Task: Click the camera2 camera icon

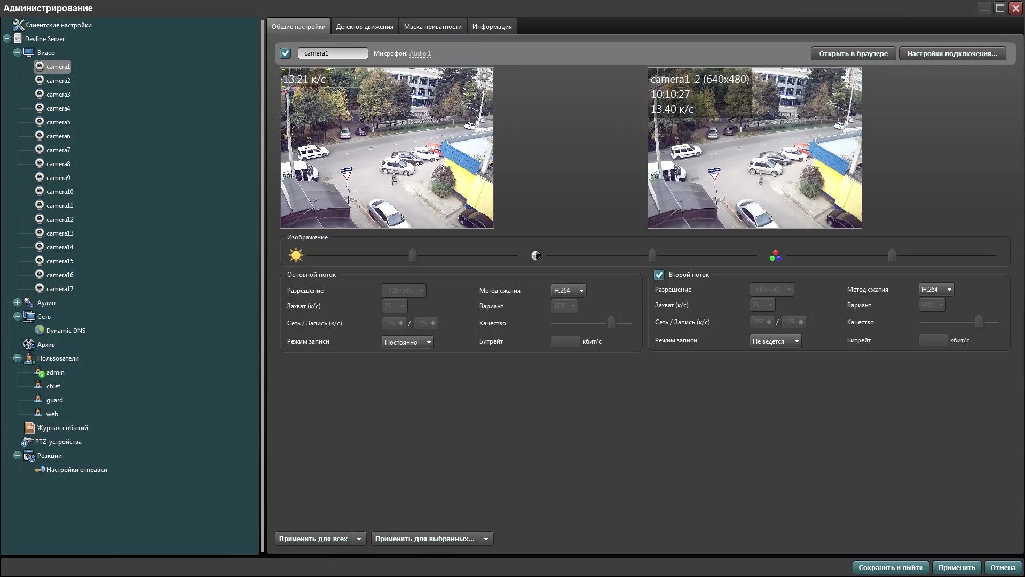Action: tap(40, 80)
